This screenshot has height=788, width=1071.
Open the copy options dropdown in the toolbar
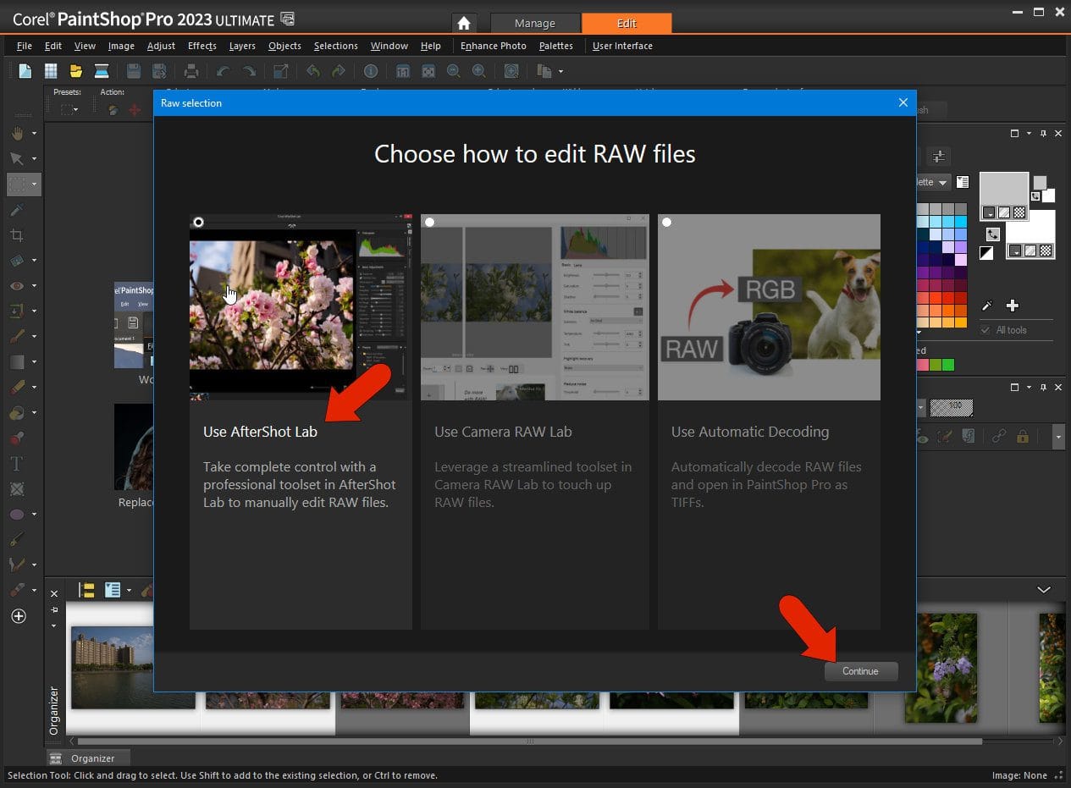click(x=559, y=71)
